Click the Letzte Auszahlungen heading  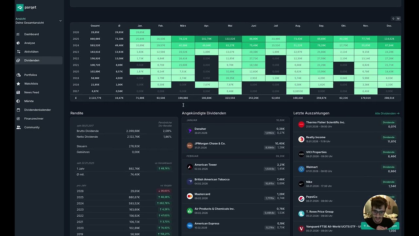[x=311, y=113]
